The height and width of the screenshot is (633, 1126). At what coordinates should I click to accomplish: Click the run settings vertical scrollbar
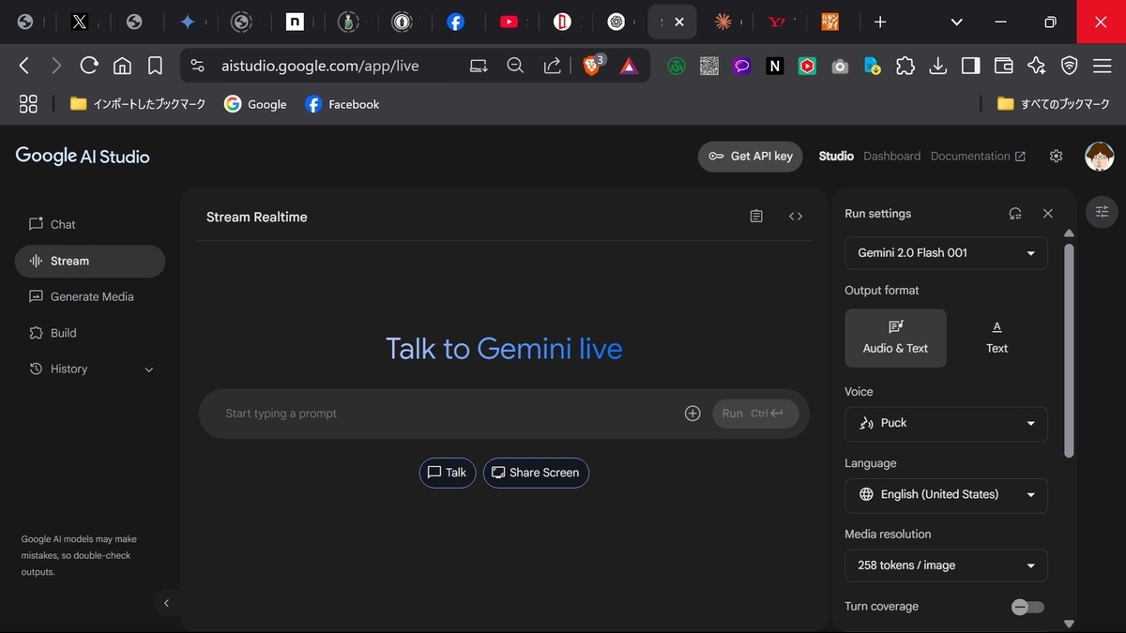tap(1069, 352)
